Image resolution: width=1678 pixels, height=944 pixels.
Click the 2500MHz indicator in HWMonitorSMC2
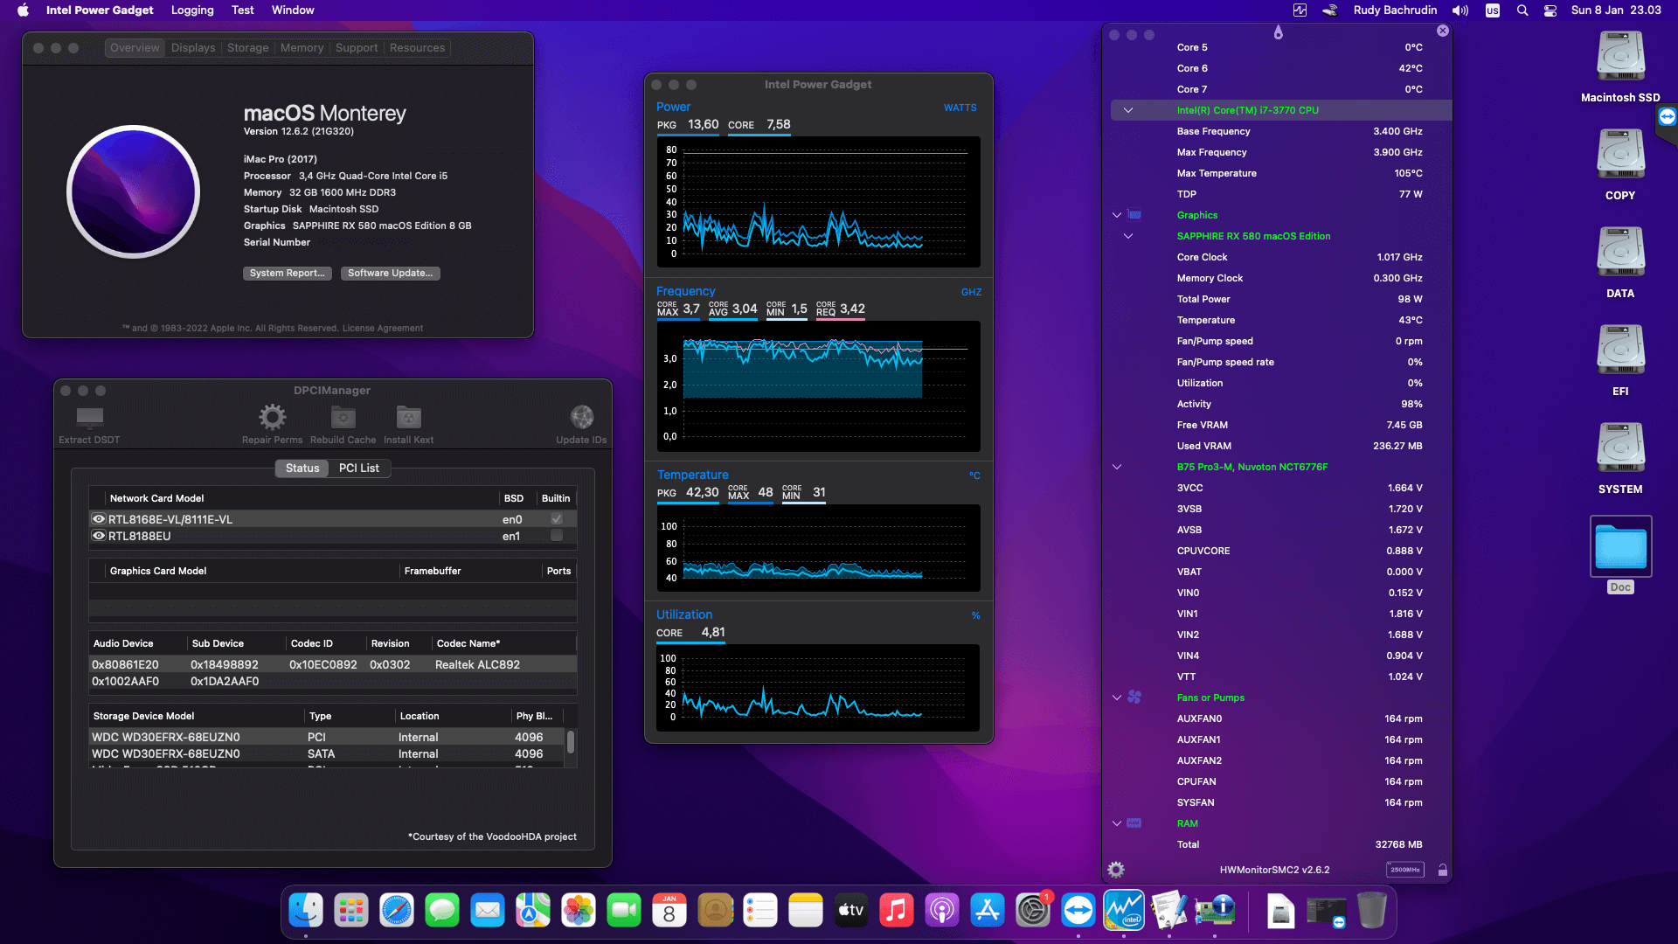click(x=1405, y=870)
